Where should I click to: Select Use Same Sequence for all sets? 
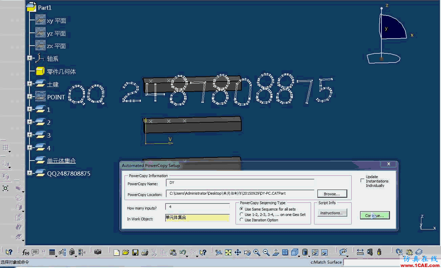pos(241,209)
